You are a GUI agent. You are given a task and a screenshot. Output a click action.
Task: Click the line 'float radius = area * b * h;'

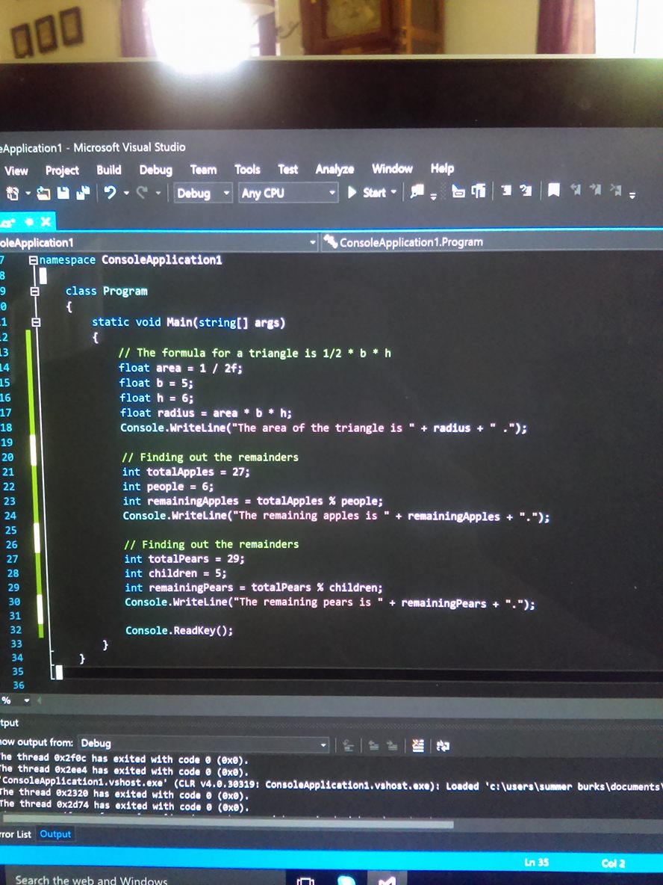(206, 413)
